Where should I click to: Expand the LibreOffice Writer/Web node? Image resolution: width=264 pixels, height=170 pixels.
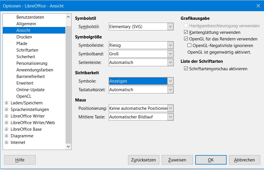tap(6, 122)
